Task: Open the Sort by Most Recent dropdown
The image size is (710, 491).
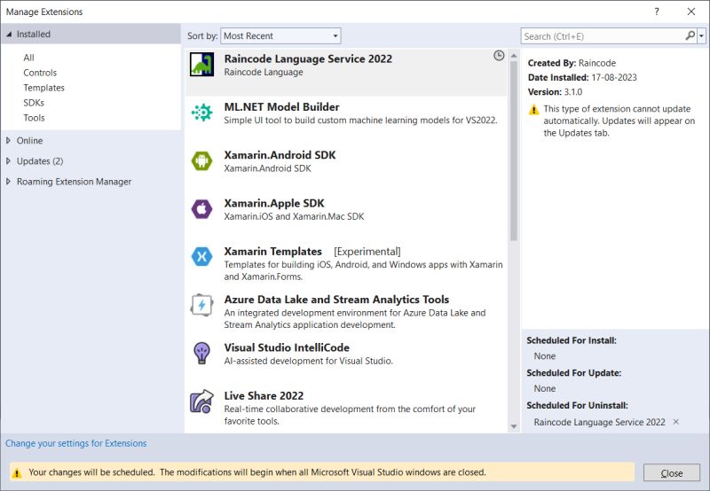Action: tap(280, 35)
